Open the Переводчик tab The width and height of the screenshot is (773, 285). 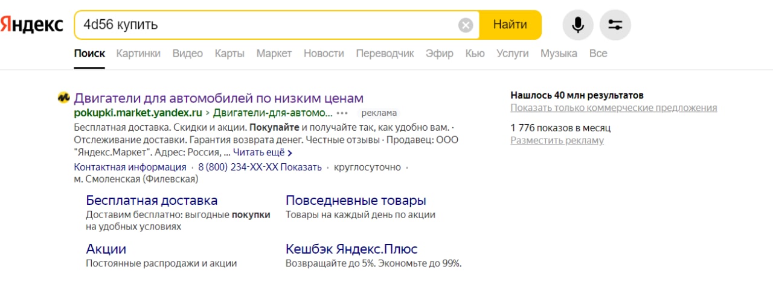click(385, 54)
